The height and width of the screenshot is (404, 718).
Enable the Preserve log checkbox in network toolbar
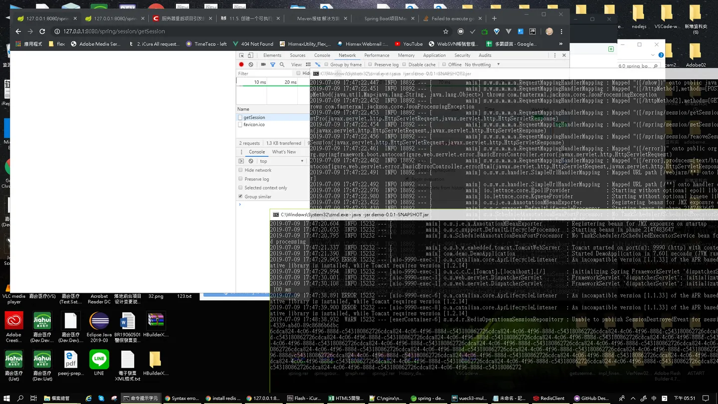(370, 64)
